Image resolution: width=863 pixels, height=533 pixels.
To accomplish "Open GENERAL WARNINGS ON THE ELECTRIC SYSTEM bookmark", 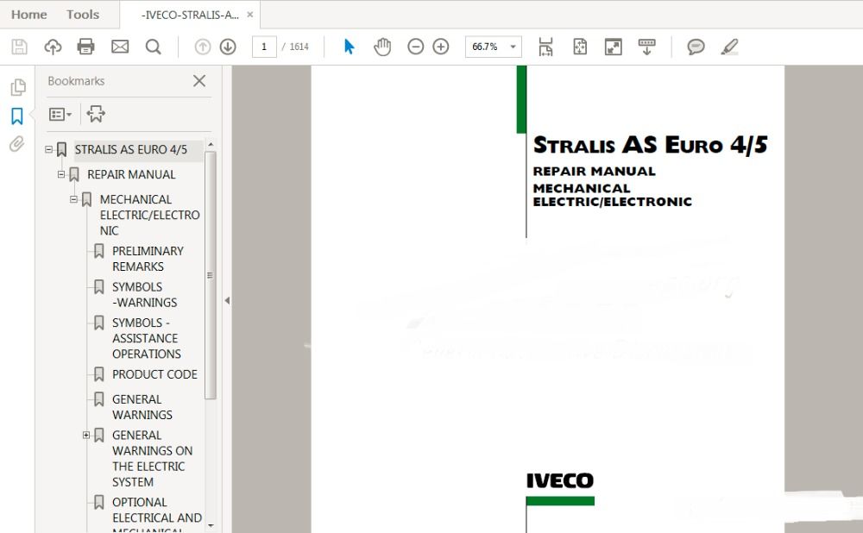I will click(153, 458).
